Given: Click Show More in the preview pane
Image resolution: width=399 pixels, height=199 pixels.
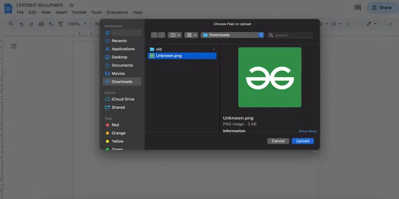Looking at the screenshot, I should 307,131.
